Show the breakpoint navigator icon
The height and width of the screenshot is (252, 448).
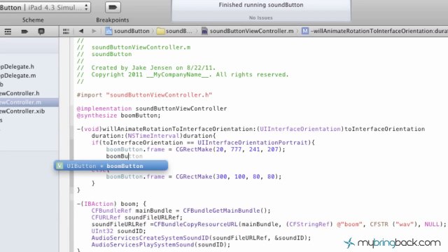tap(24, 31)
